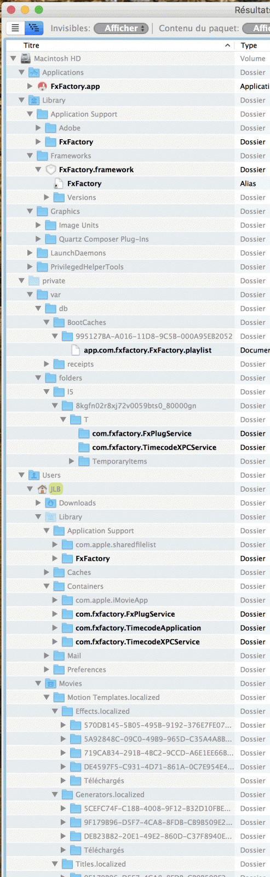270x877 pixels.
Task: Click the system Library folder icon under Macintosh HD
Action: pyautogui.click(x=34, y=100)
